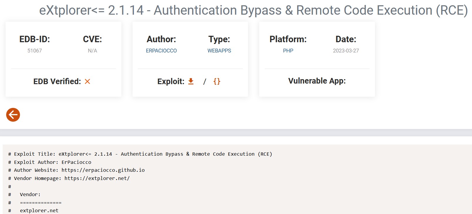View raw exploit via curly braces icon
The height and width of the screenshot is (214, 472).
[x=217, y=81]
